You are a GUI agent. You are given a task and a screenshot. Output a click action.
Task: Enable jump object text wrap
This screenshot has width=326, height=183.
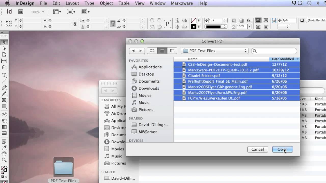(265, 27)
